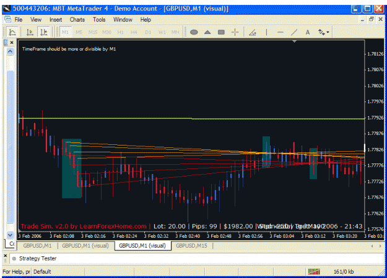
Task: Click the 161/0 kb traffic indicator
Action: 344,272
